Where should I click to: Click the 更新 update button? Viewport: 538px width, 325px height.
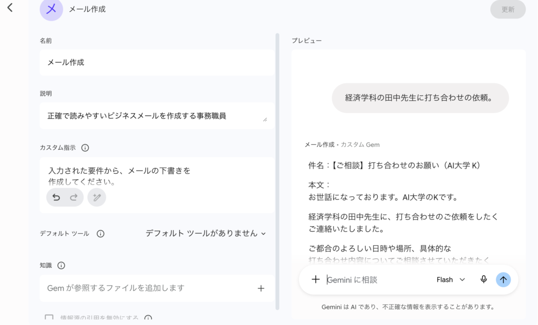[x=508, y=9]
